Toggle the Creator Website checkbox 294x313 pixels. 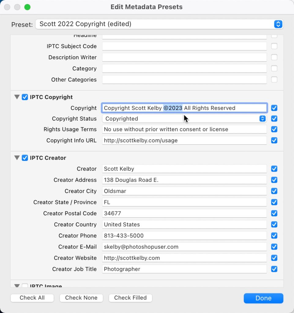pyautogui.click(x=274, y=258)
